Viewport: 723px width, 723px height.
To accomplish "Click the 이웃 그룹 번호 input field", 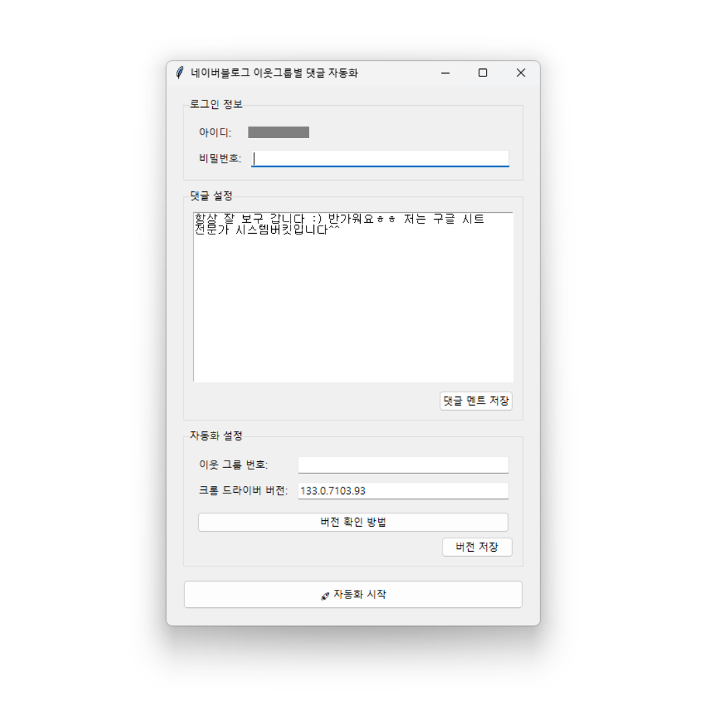I will click(403, 465).
